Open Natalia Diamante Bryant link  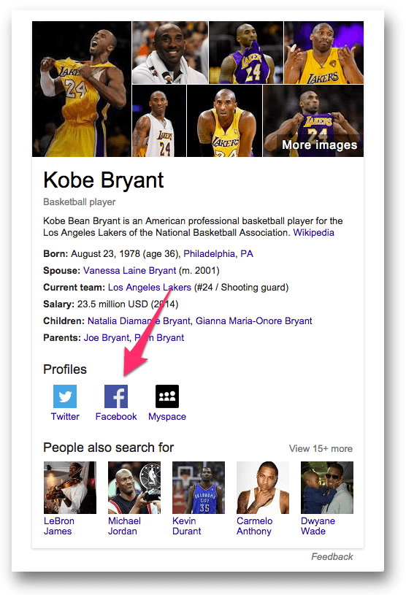click(x=139, y=321)
